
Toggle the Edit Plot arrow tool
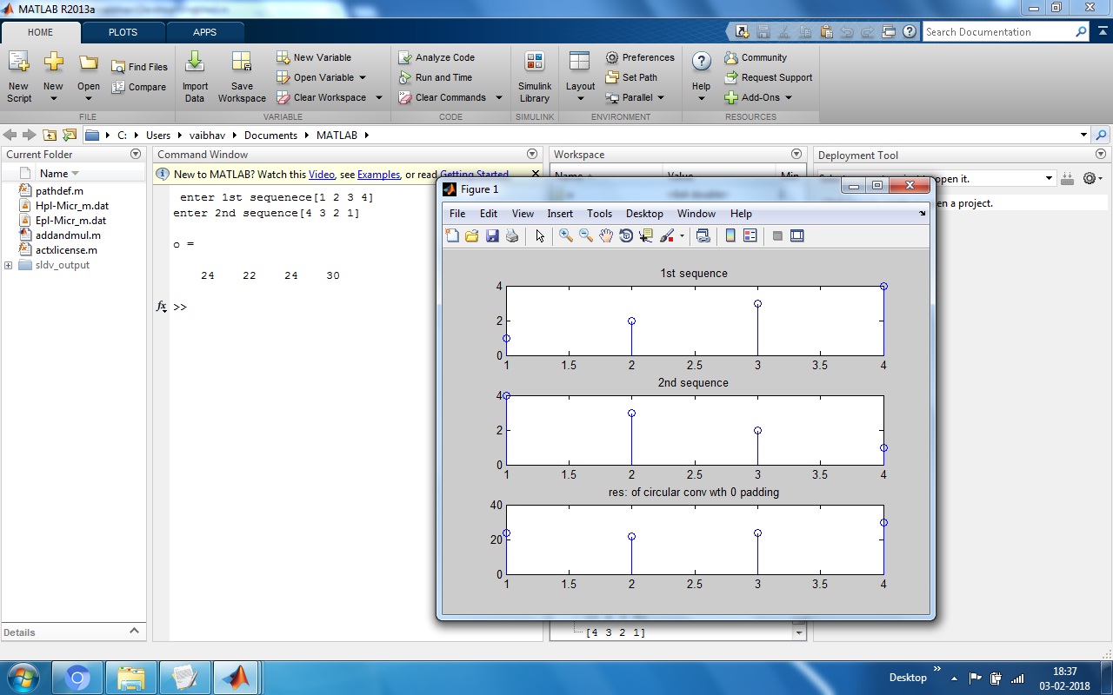click(540, 235)
